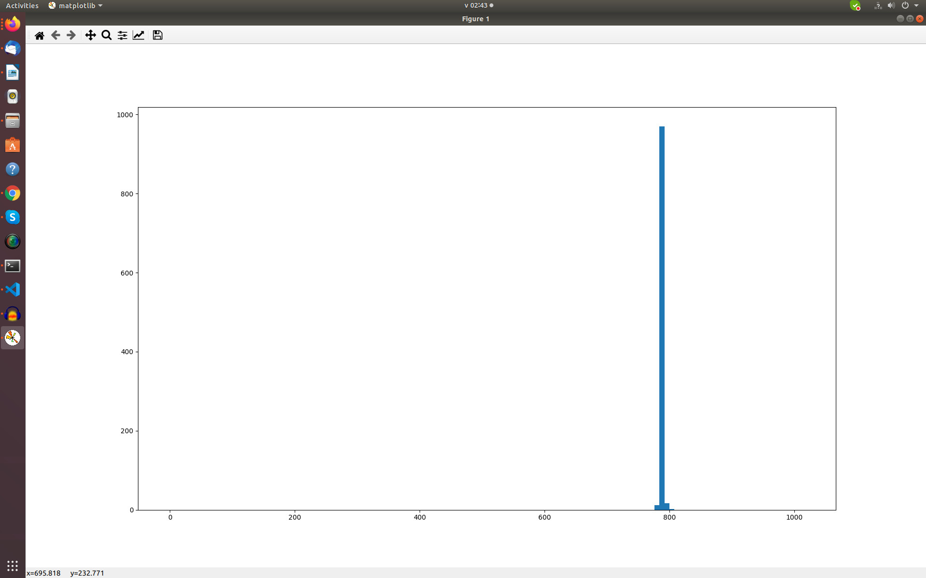Open the dark green sphere app in the dock
The image size is (926, 578).
[x=13, y=241]
